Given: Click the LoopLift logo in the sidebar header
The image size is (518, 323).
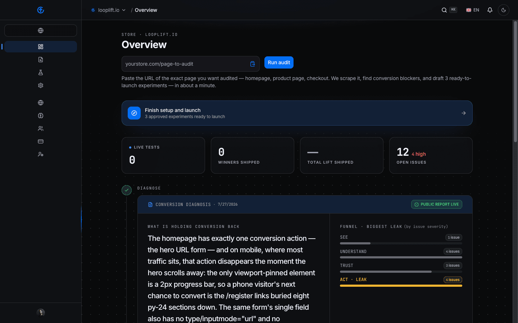Looking at the screenshot, I should tap(41, 10).
